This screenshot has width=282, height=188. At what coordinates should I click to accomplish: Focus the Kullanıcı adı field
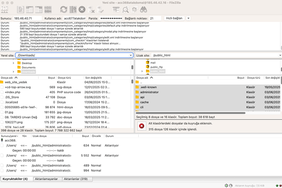pos(75,18)
